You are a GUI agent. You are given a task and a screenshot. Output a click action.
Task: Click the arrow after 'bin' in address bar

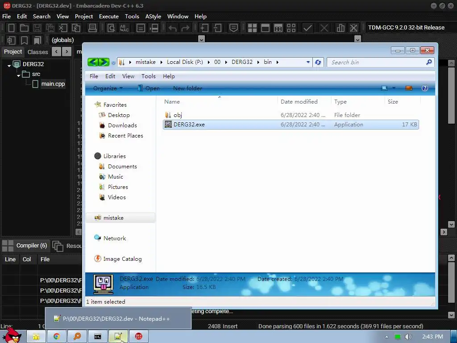pos(277,62)
